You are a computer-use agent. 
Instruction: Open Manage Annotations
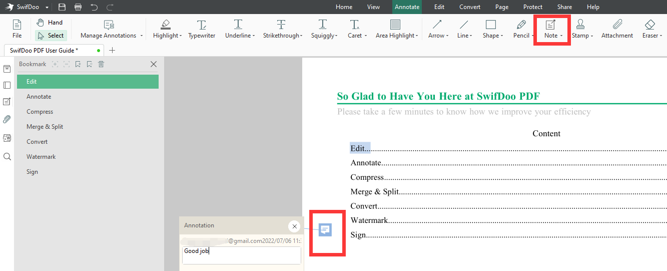pos(109,29)
